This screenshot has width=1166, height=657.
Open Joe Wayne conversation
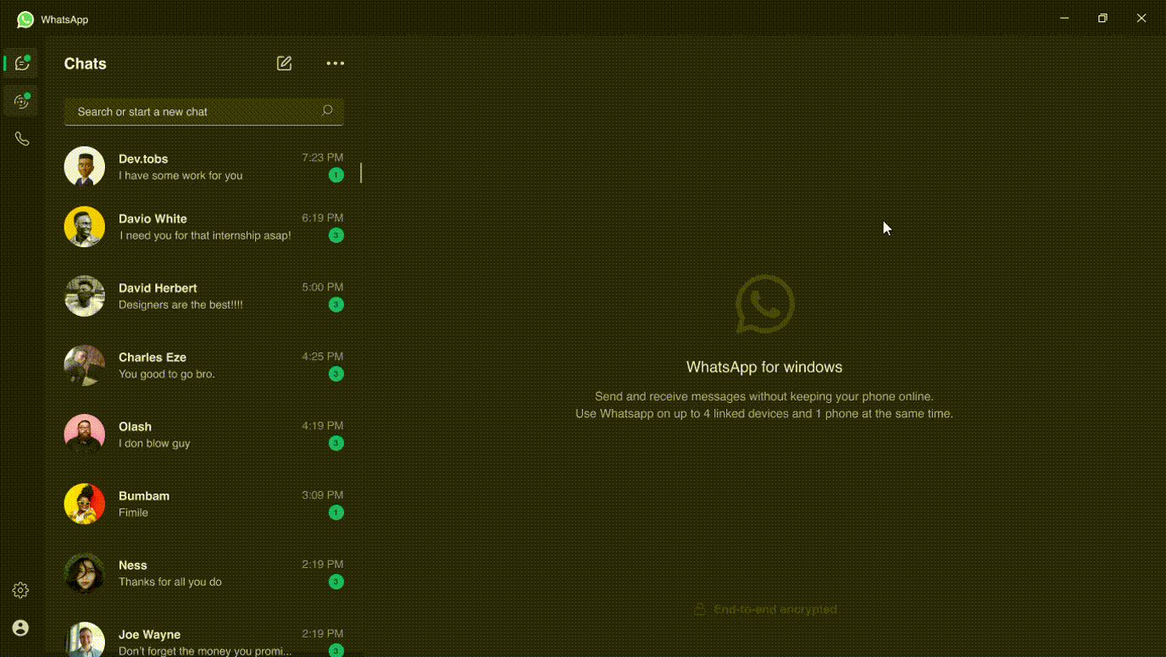click(x=203, y=641)
